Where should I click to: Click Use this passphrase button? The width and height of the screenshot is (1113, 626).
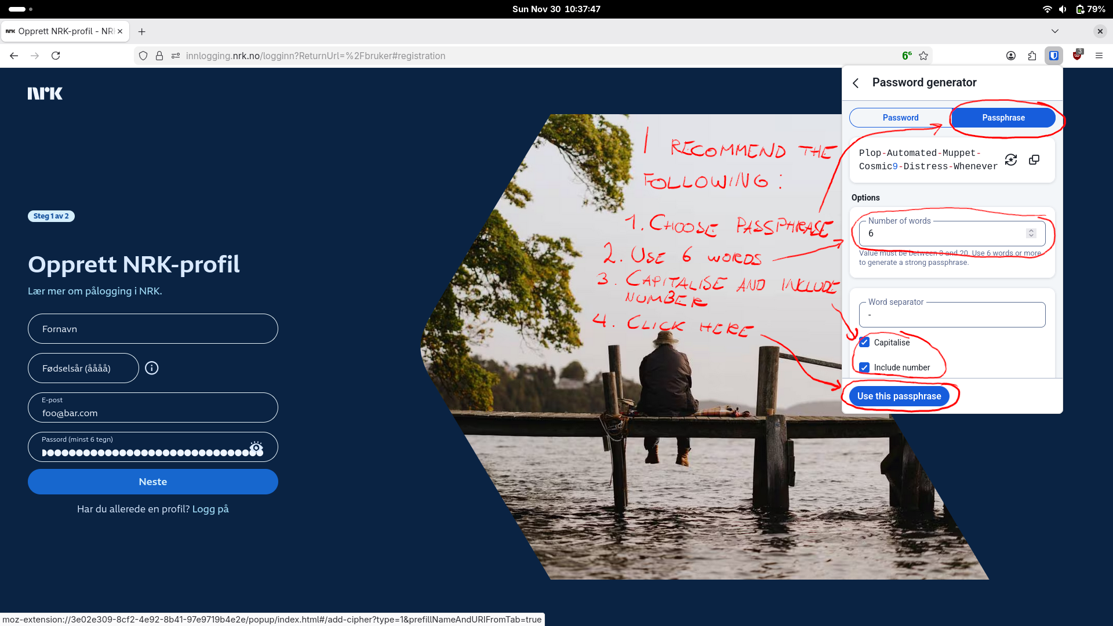[x=899, y=396]
